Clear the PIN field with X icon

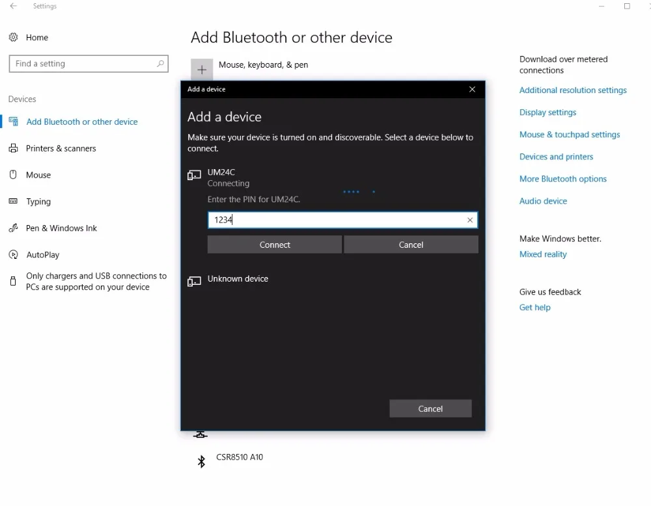point(470,220)
